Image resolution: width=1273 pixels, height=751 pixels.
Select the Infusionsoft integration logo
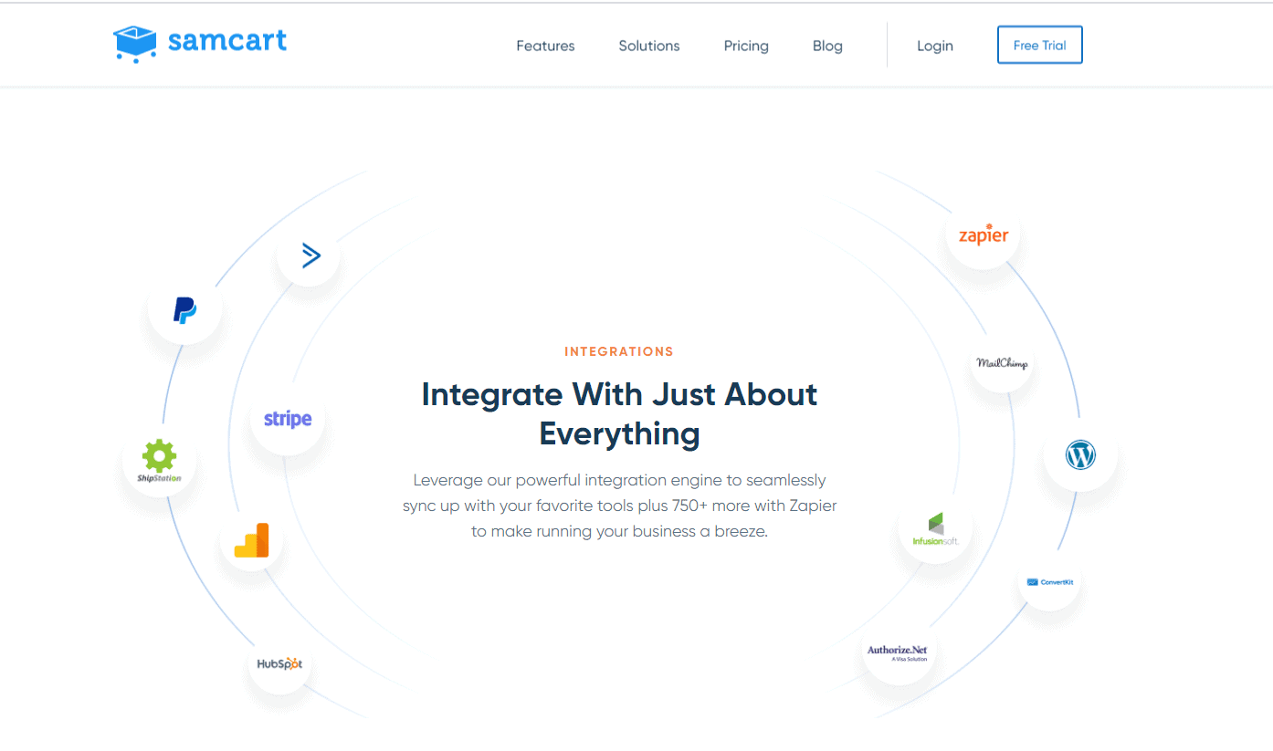(x=936, y=529)
